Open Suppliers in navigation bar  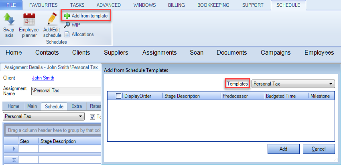tap(116, 53)
